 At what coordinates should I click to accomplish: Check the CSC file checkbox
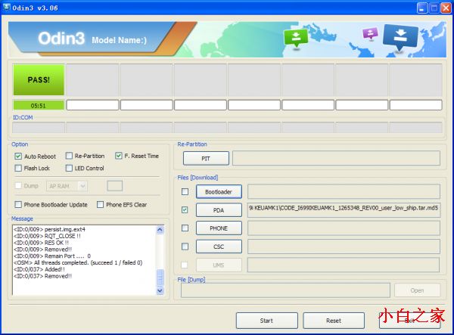[185, 247]
